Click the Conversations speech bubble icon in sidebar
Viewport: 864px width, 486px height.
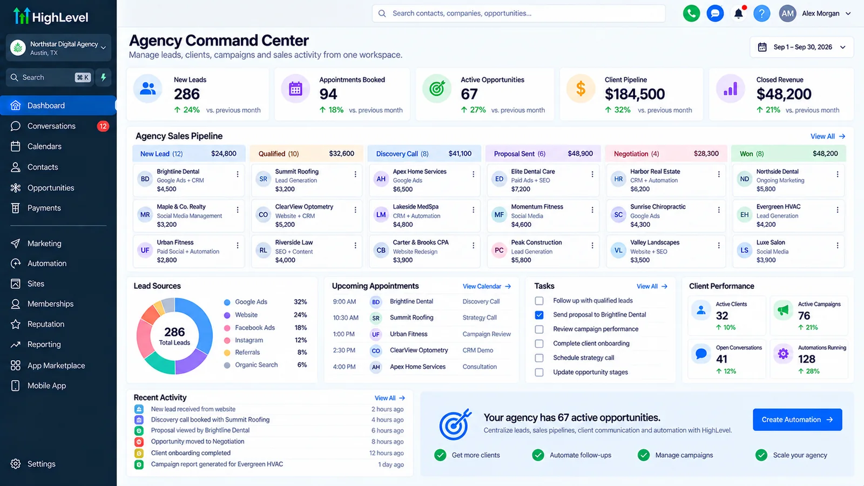coord(16,126)
